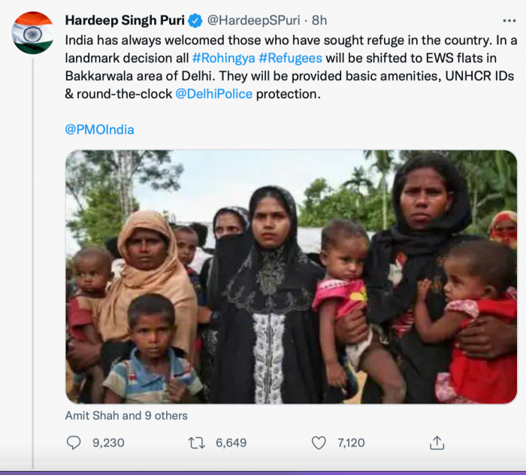Go to the @PMOIndia profile mention
526x475 pixels.
100,129
